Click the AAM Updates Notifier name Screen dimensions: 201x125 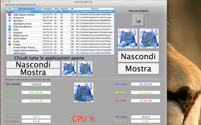pos(24,15)
